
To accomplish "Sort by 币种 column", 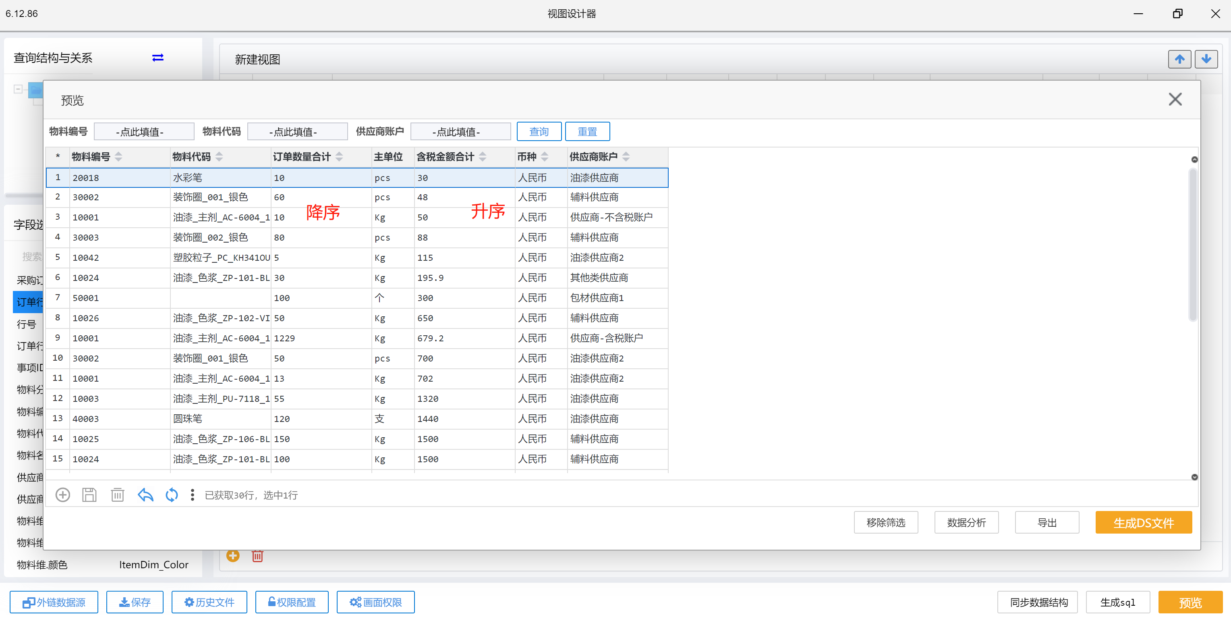I will point(545,157).
